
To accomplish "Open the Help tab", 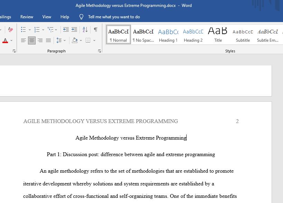I will (x=65, y=17).
